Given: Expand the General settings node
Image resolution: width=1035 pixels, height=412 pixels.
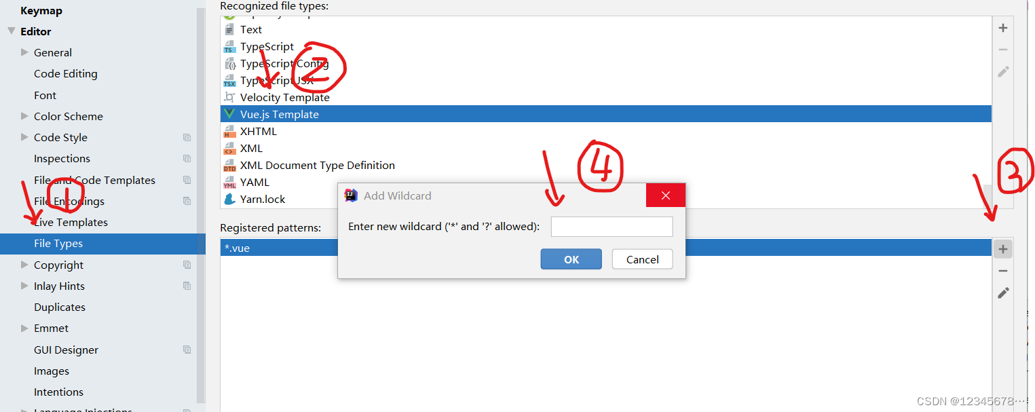Looking at the screenshot, I should pyautogui.click(x=24, y=52).
